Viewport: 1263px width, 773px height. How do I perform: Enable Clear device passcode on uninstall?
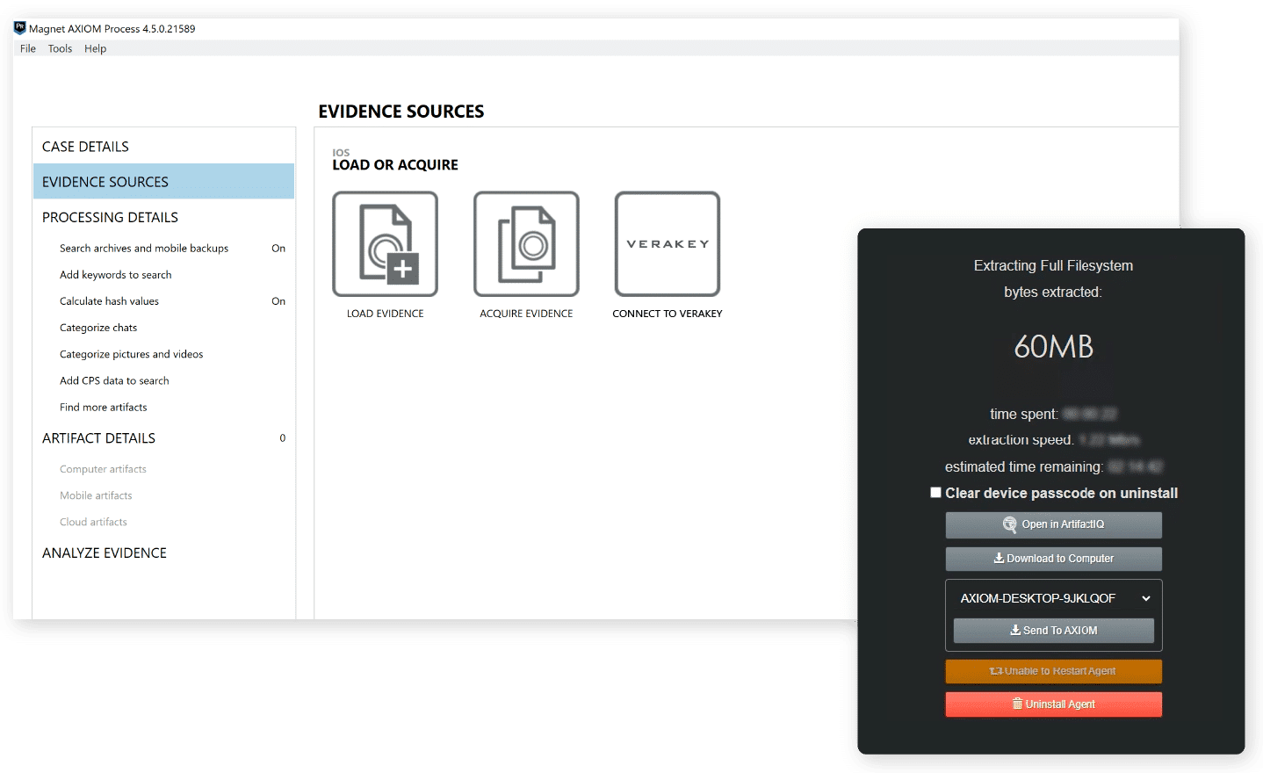point(936,493)
